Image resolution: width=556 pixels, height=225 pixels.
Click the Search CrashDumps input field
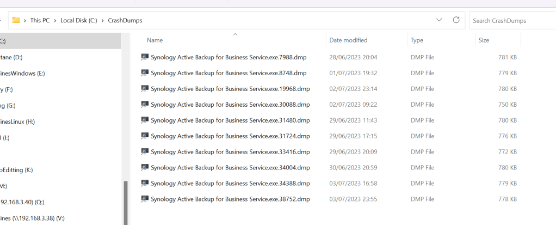512,21
